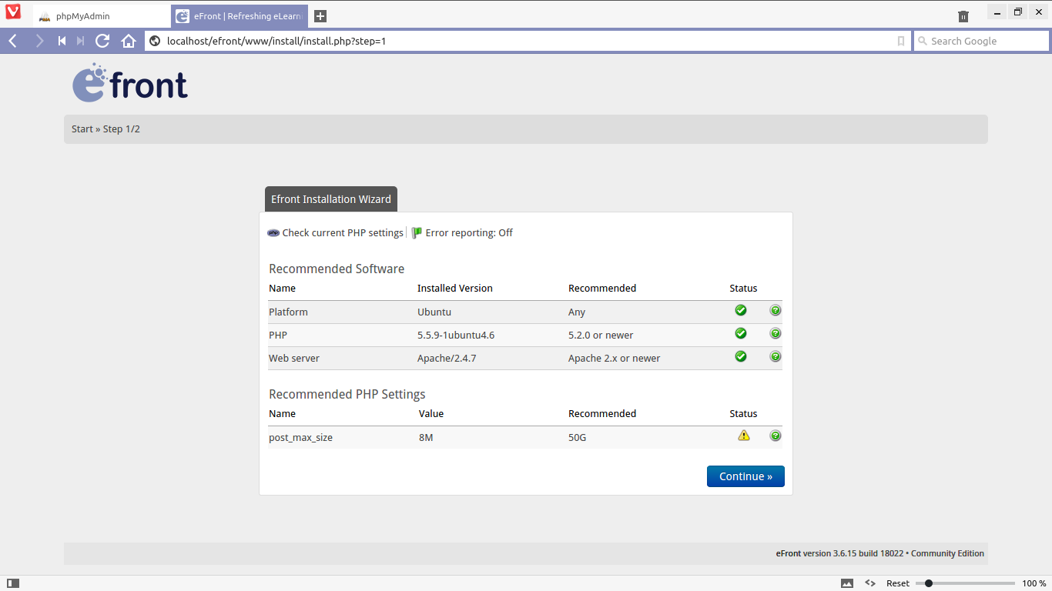Click the Web server green check icon
1052x591 pixels.
(741, 356)
